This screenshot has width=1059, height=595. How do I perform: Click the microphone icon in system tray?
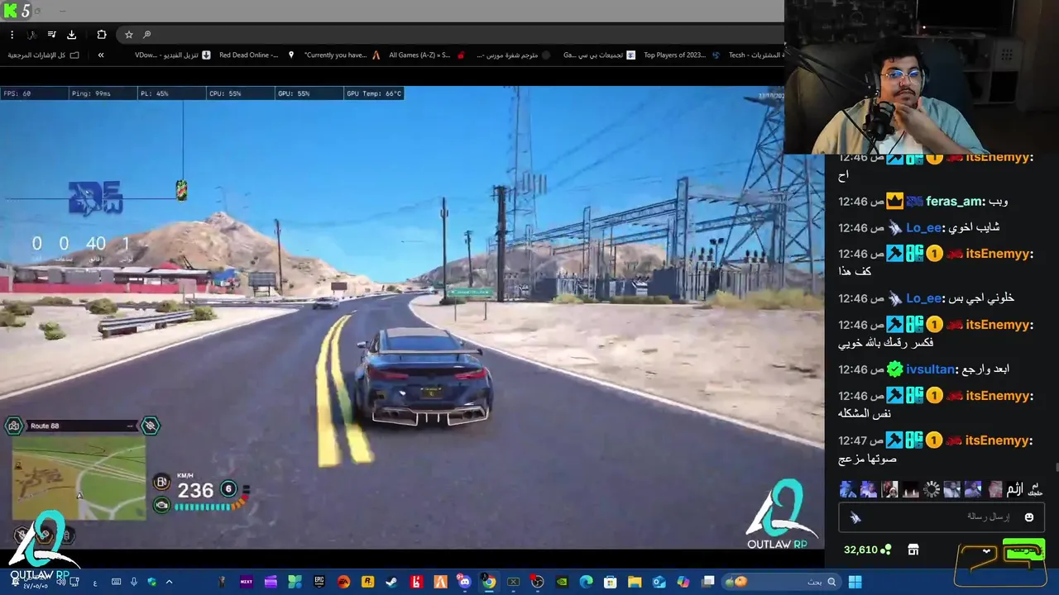click(133, 582)
